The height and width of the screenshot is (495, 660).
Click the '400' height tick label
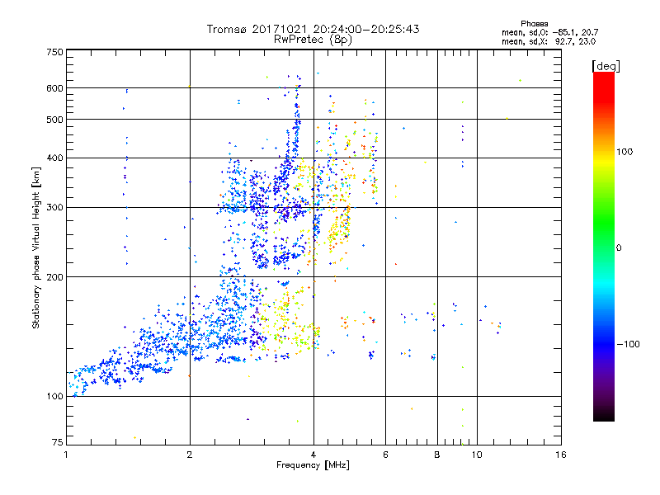(x=54, y=158)
